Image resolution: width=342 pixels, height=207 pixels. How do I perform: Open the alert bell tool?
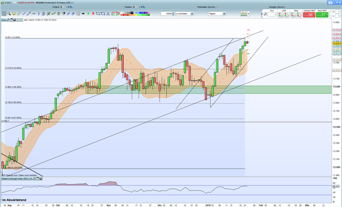click(14, 14)
